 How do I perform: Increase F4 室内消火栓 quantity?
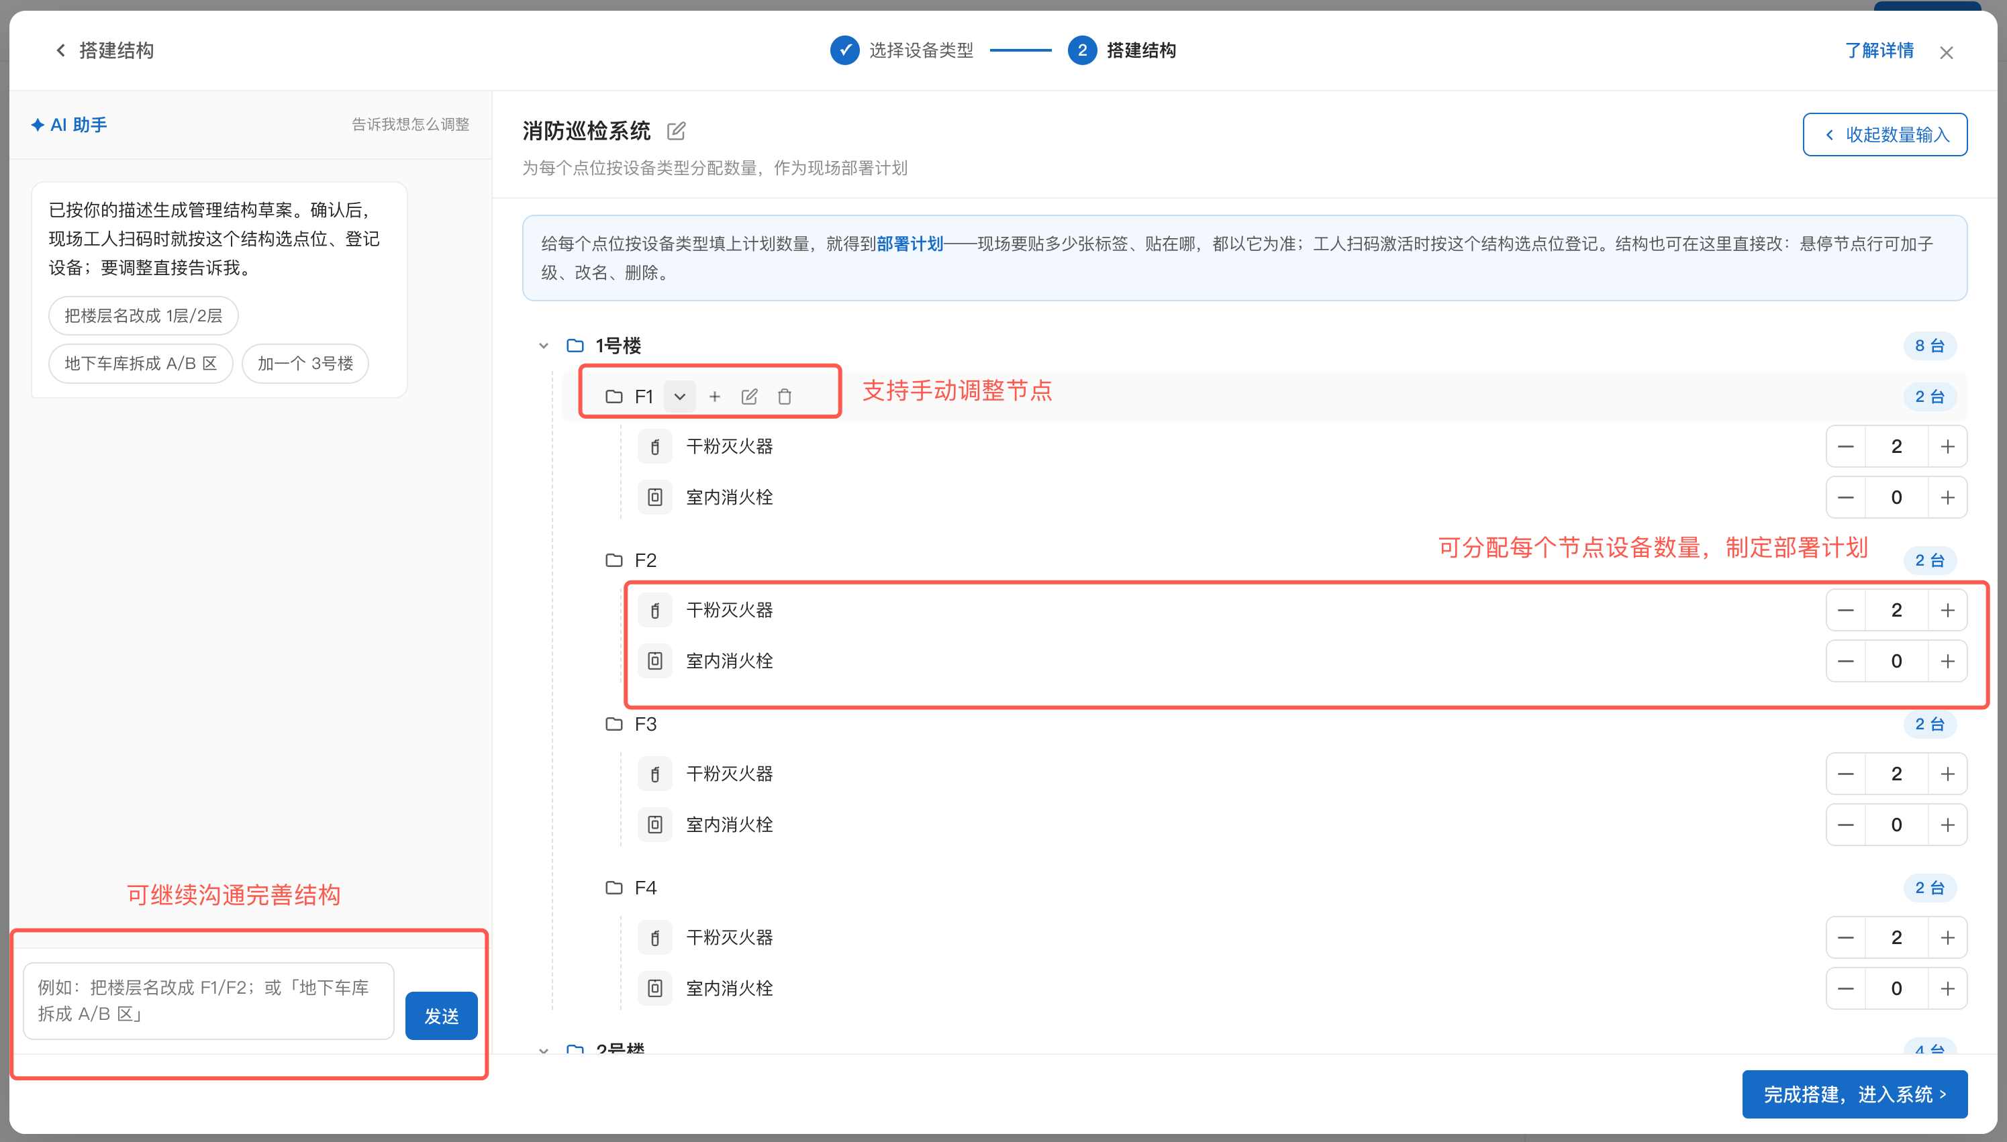1947,989
